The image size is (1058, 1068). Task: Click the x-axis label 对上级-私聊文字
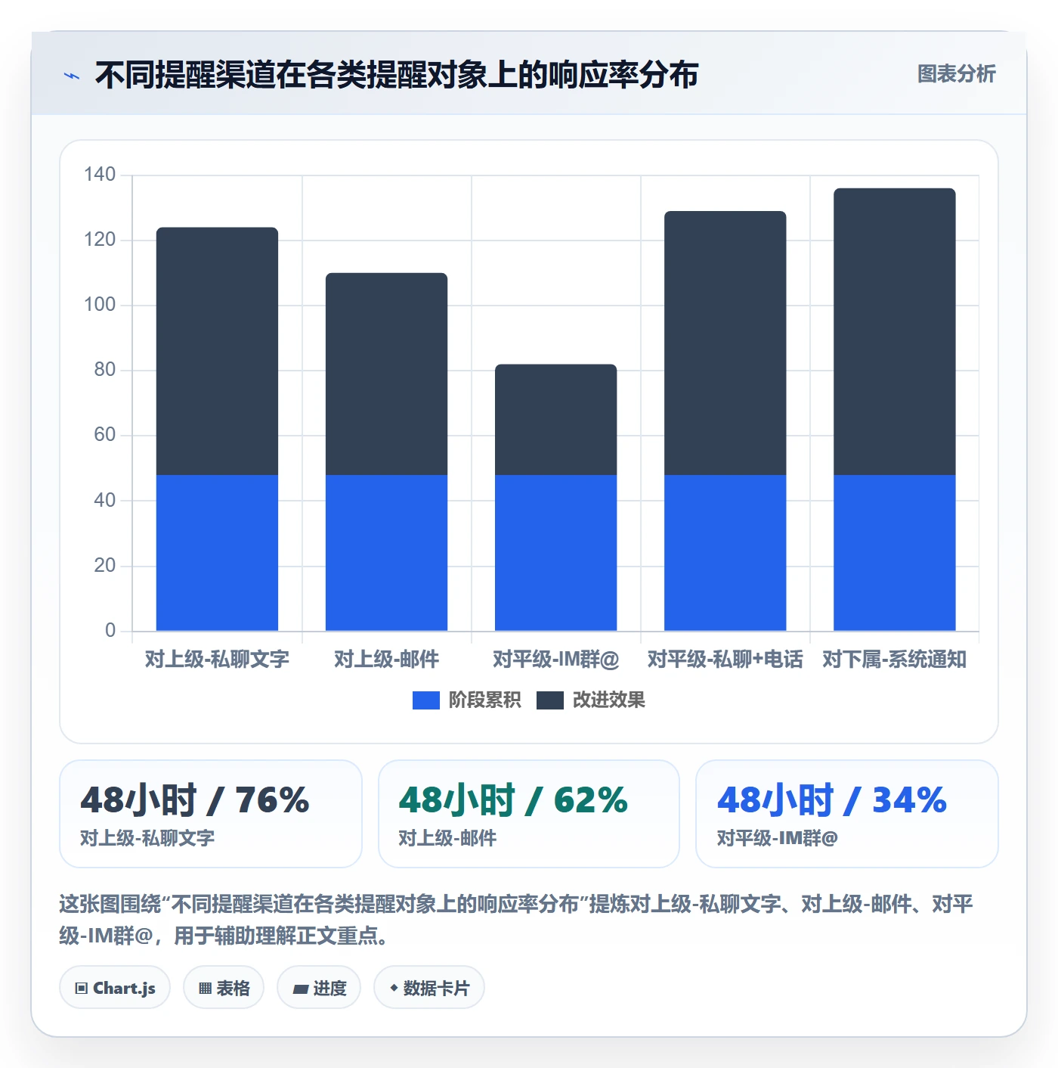[x=217, y=660]
